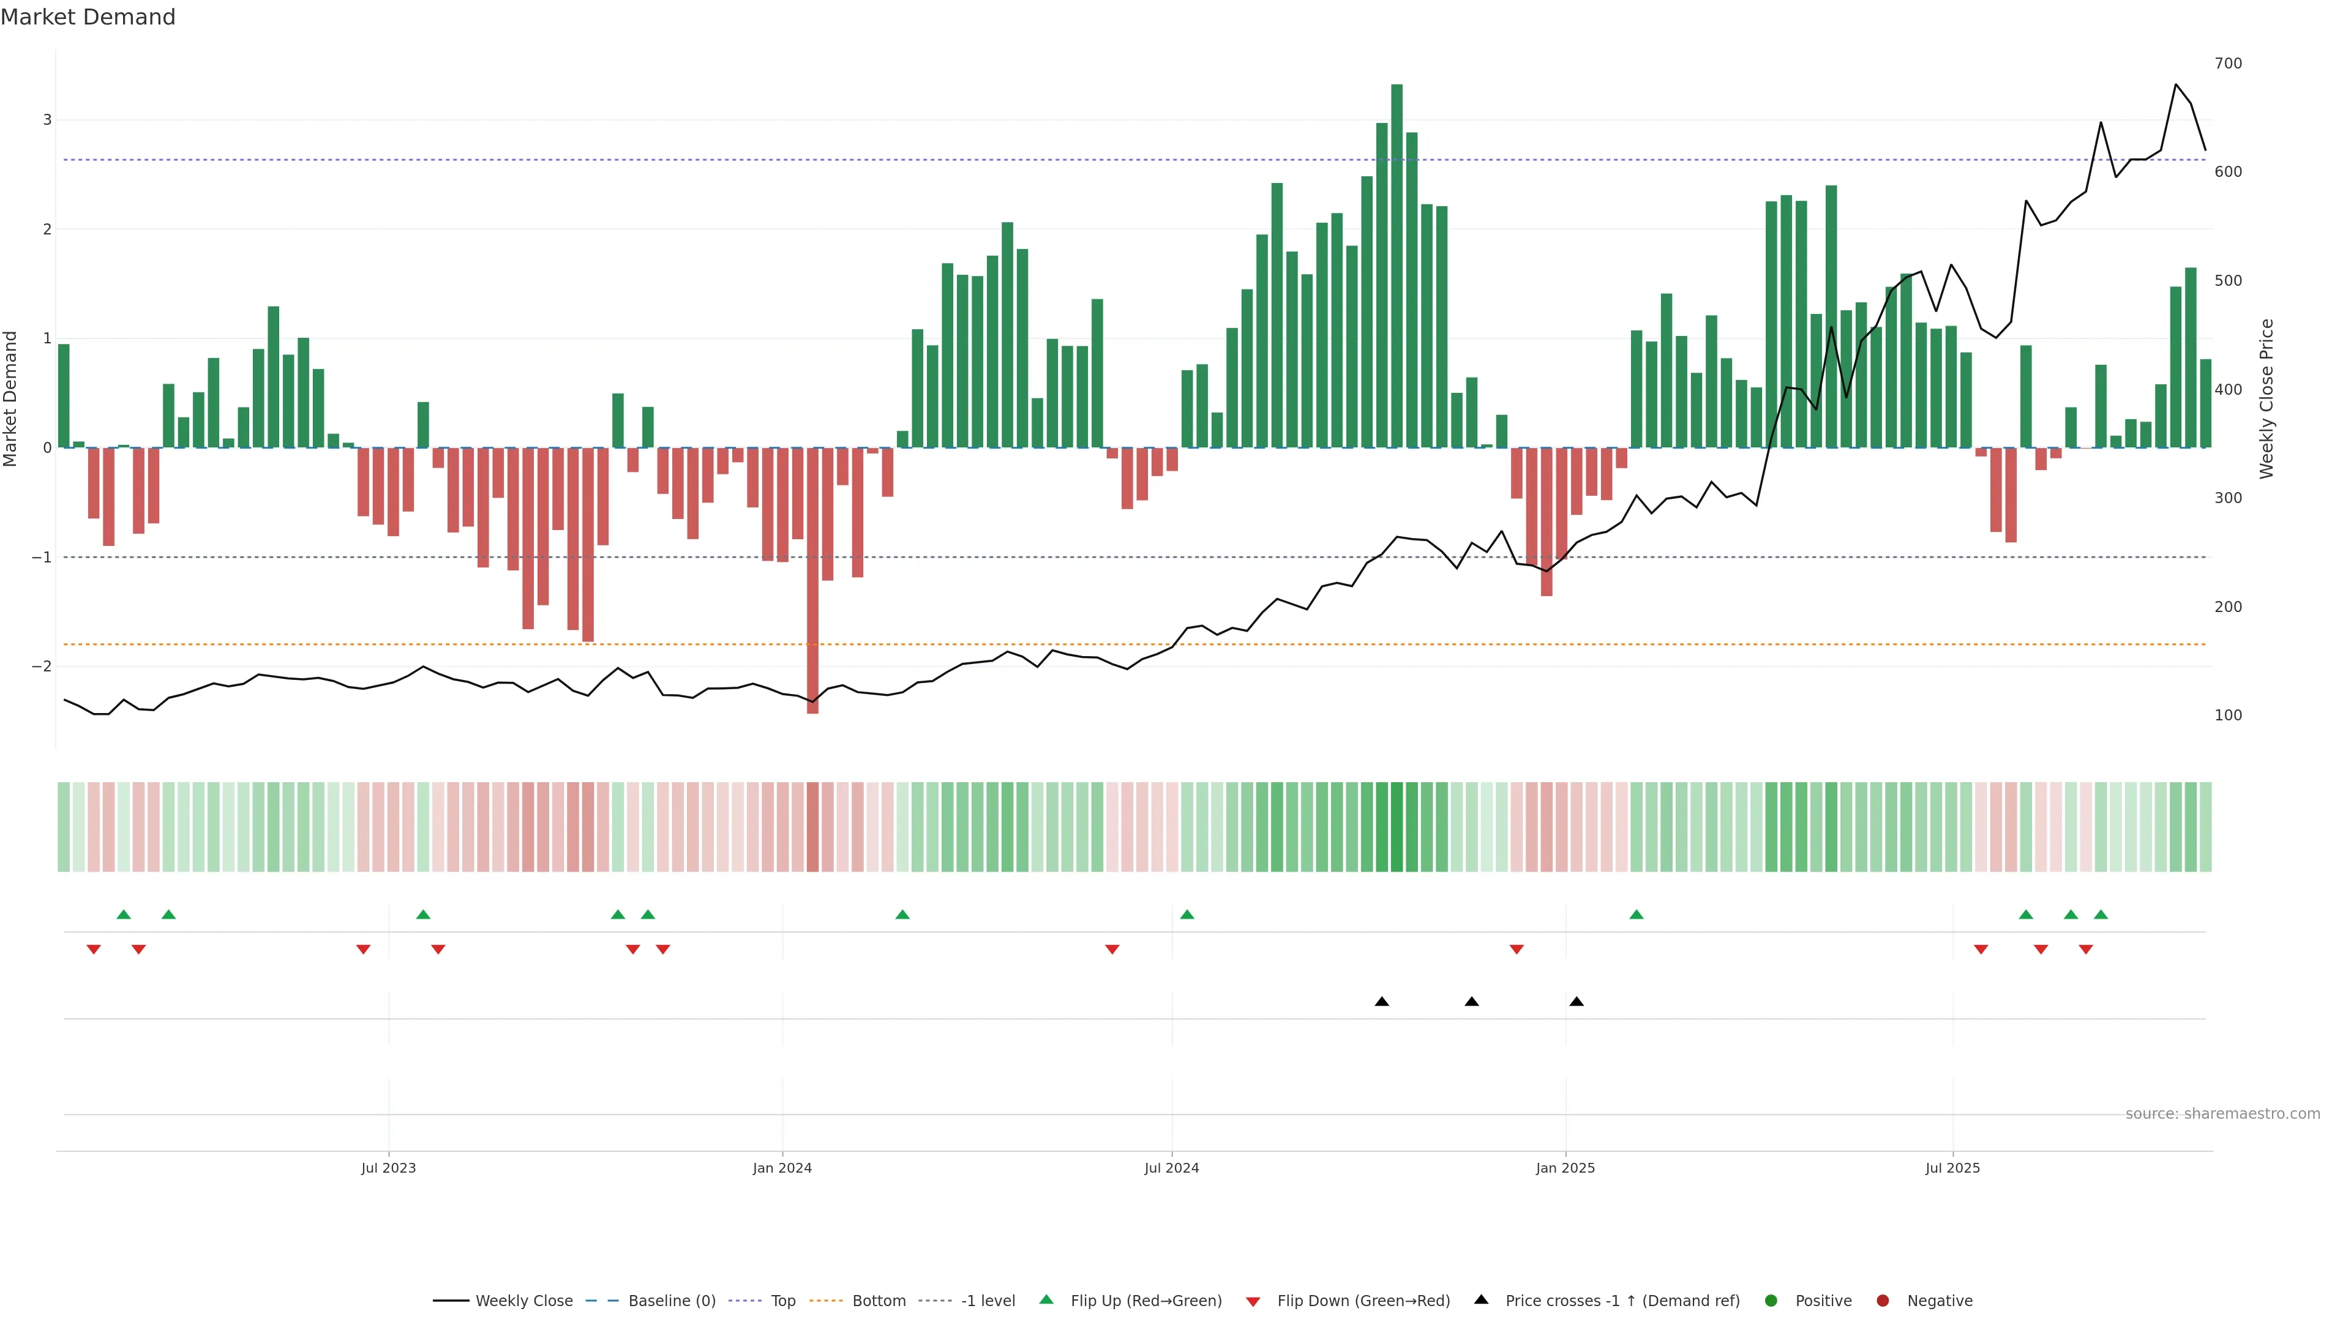Click red Negative legend dot
This screenshot has height=1322, width=2351.
[1883, 1301]
